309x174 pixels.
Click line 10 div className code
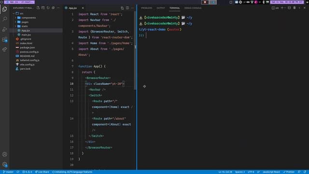click(105, 84)
